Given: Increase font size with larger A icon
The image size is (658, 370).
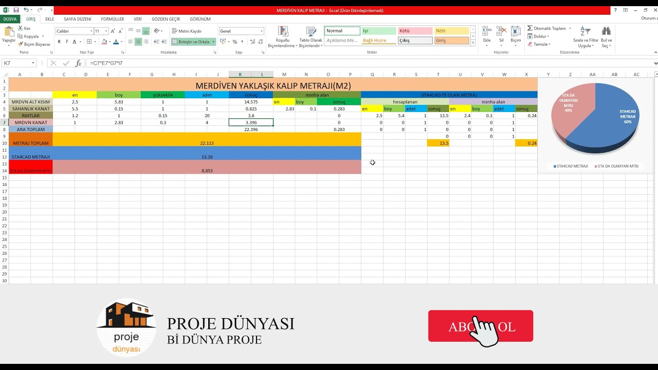Looking at the screenshot, I should pyautogui.click(x=113, y=31).
